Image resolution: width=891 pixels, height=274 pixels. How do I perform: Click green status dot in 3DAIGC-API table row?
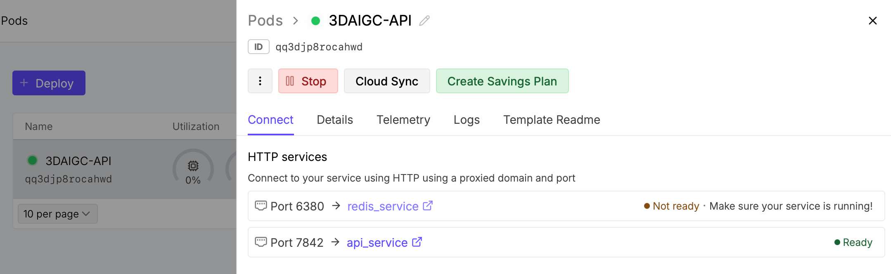32,160
